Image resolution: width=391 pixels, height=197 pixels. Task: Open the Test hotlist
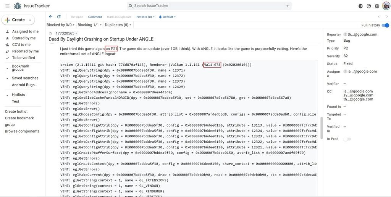pyautogui.click(x=15, y=101)
